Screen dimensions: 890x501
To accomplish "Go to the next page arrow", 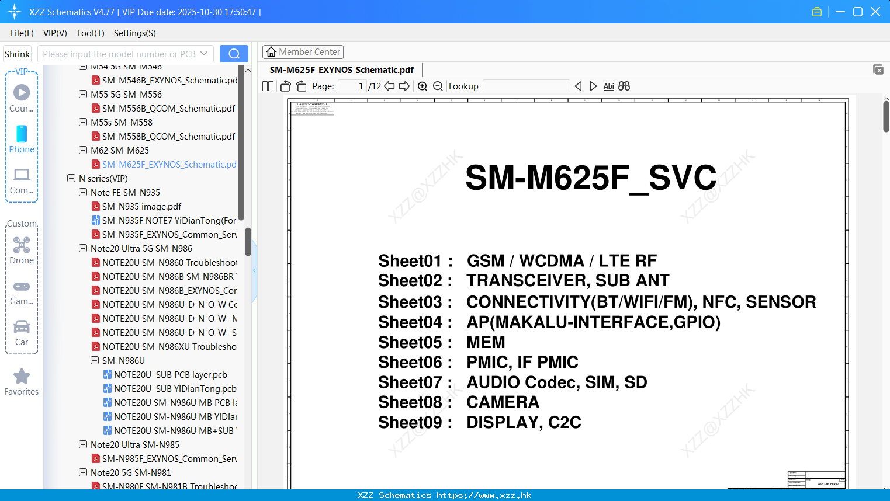I will coord(404,86).
